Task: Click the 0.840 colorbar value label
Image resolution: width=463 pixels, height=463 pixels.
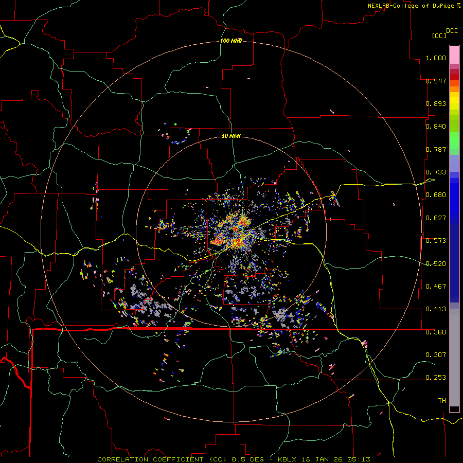Action: pyautogui.click(x=436, y=127)
